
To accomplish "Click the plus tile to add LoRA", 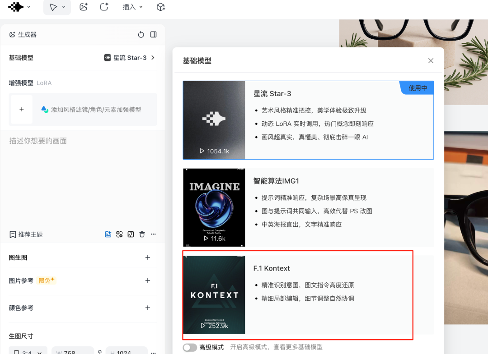I will coord(22,109).
